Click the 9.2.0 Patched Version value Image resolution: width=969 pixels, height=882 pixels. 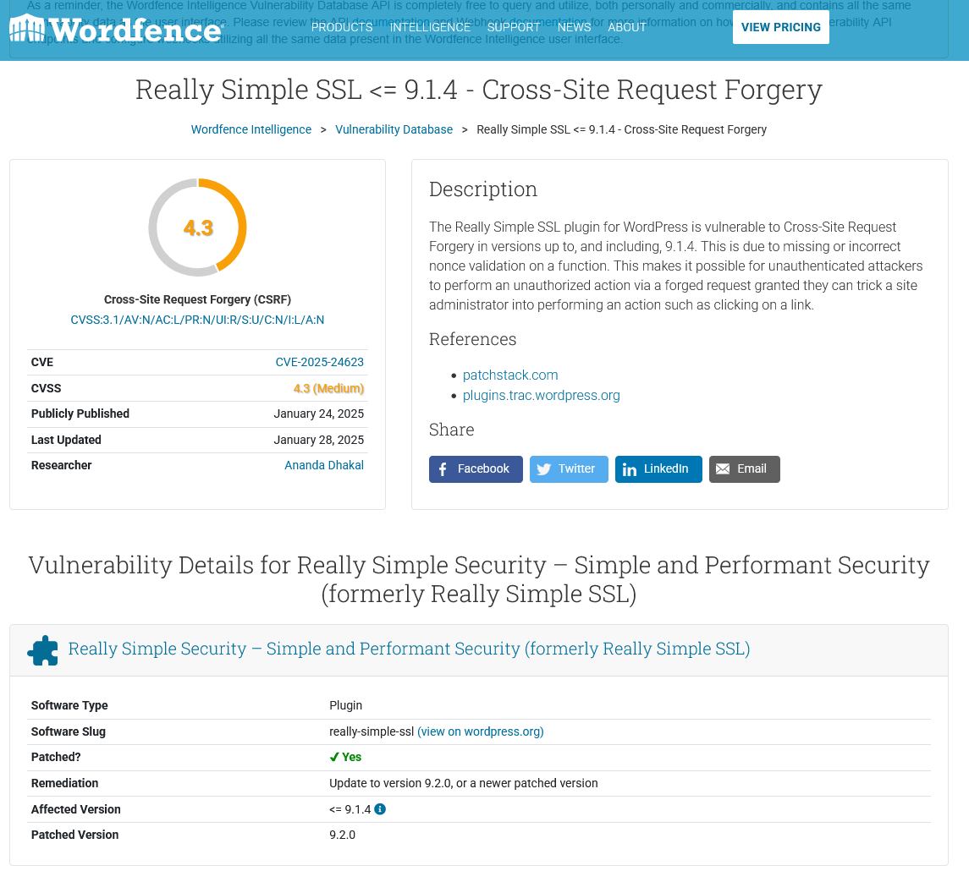click(x=342, y=835)
